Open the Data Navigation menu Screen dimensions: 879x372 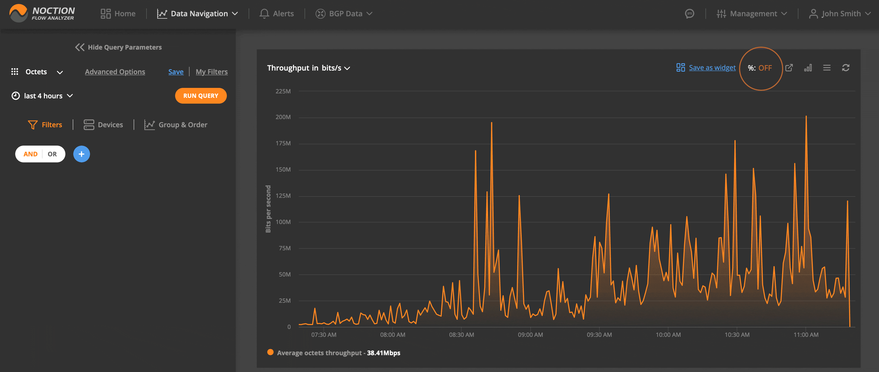pyautogui.click(x=199, y=12)
